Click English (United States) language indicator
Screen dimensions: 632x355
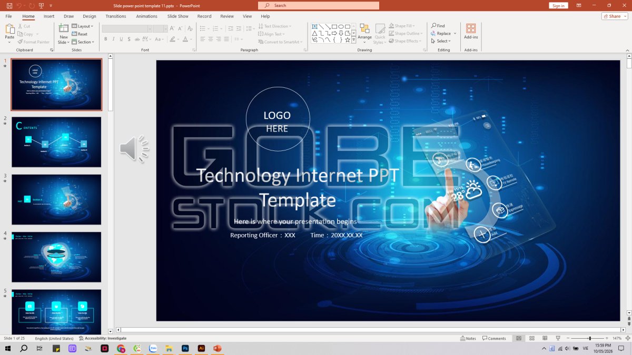pos(54,338)
